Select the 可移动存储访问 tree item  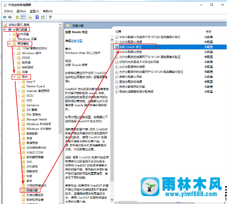coord(36,185)
